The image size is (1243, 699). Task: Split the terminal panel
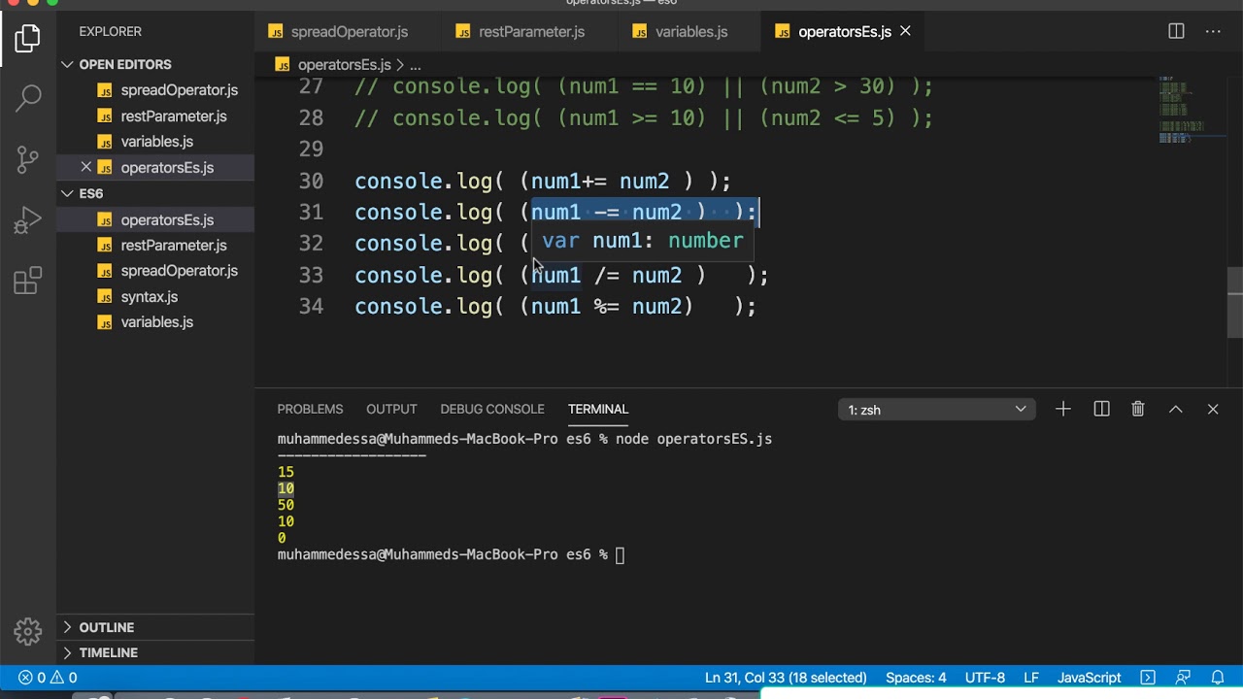1101,409
